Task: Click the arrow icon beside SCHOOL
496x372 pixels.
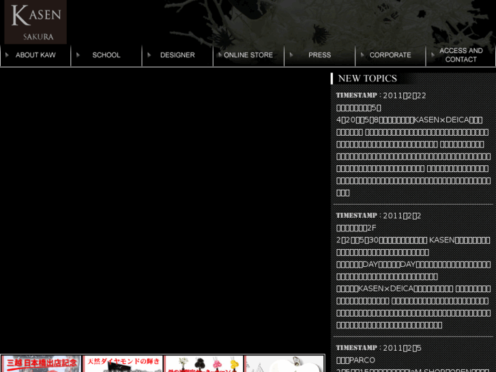Action: point(78,55)
